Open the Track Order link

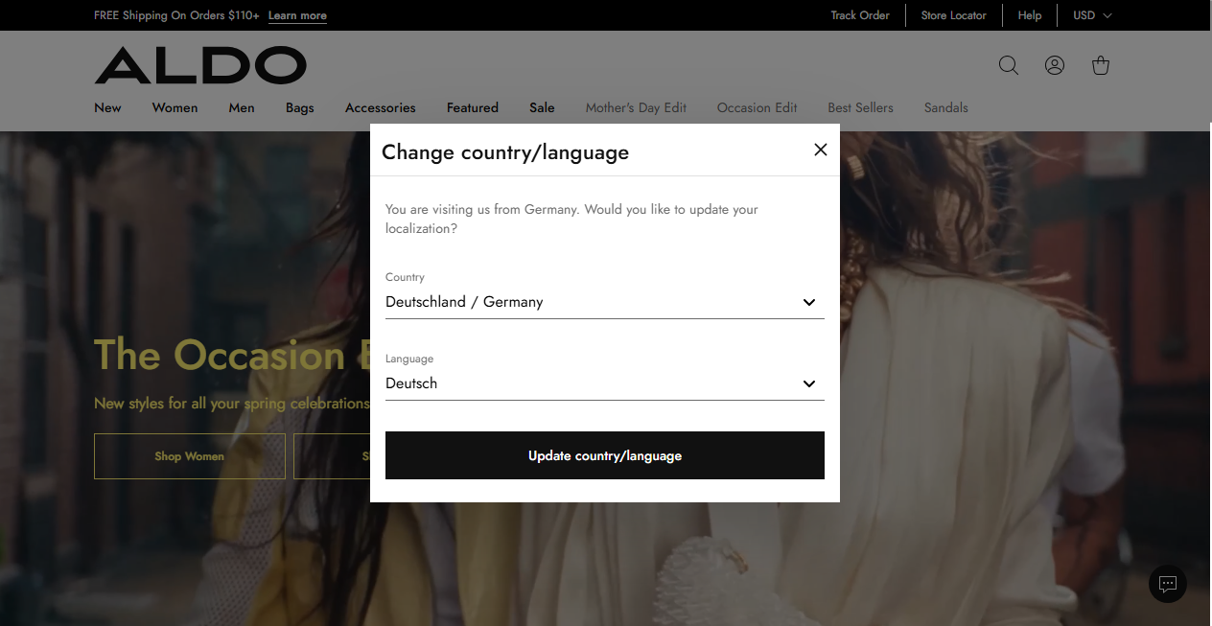pos(860,15)
